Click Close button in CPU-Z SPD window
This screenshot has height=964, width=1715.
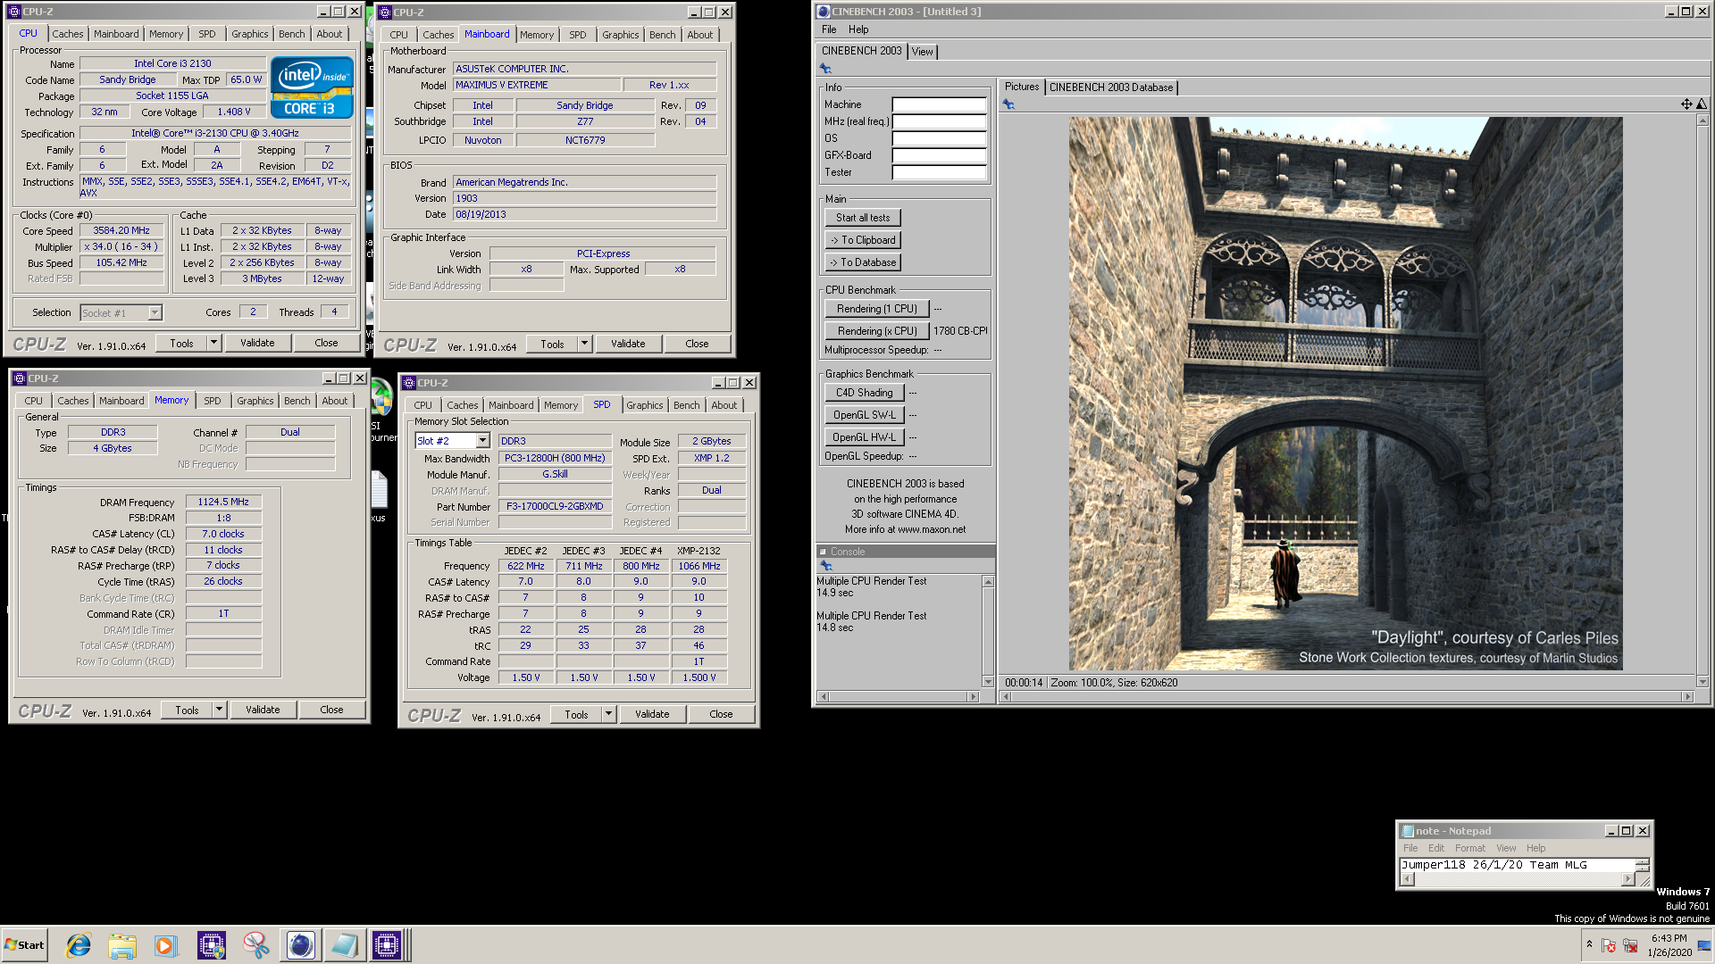click(x=721, y=714)
